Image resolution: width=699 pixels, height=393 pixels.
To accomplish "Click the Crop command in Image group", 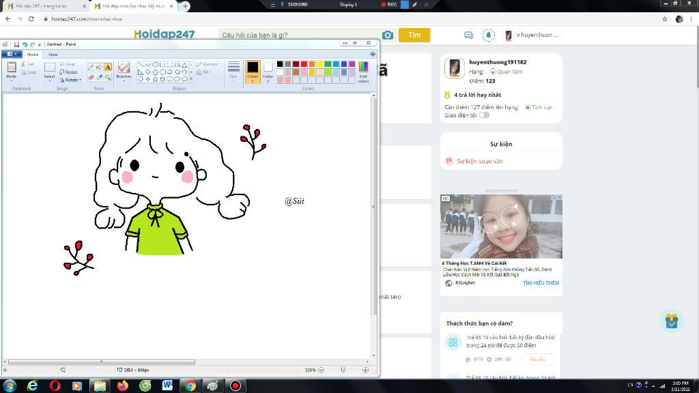I will point(68,64).
